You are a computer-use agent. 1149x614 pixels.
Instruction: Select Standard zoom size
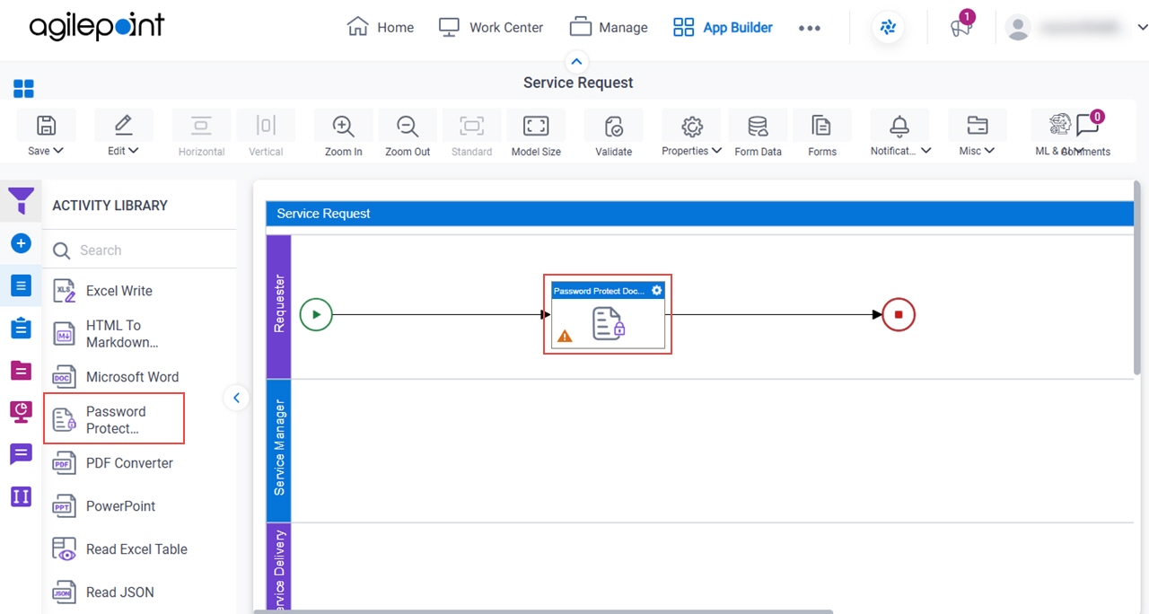[x=471, y=135]
